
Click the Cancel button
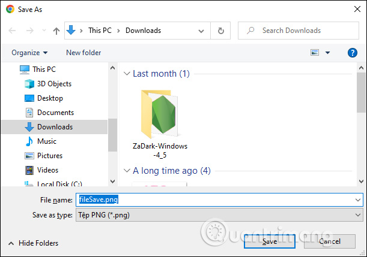point(330,241)
